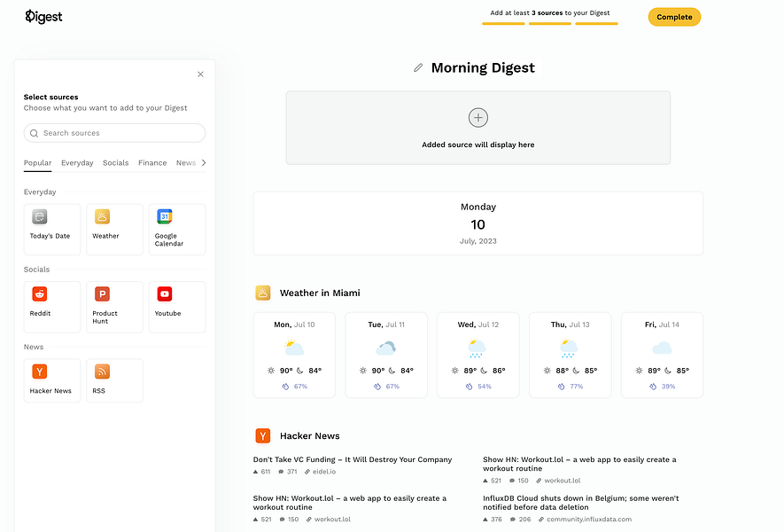
Task: Open Don't Take VC Funding article
Action: coord(353,459)
